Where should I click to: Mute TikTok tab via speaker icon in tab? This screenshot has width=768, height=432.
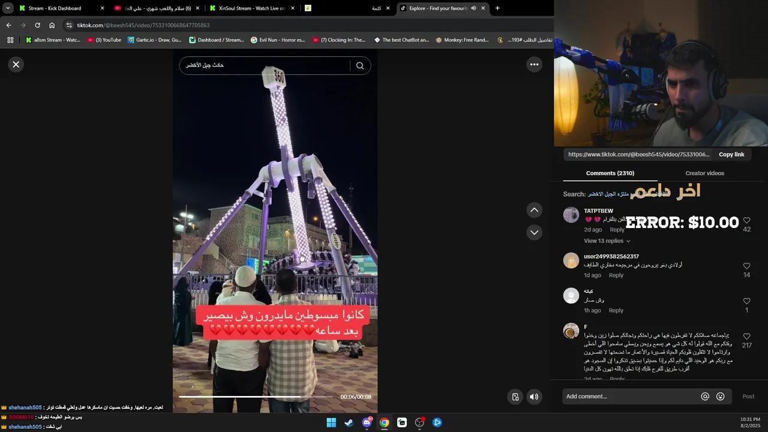(x=473, y=8)
